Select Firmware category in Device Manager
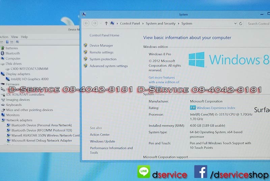Image resolution: width=270 pixels, height=181 pixels. pos(12,84)
